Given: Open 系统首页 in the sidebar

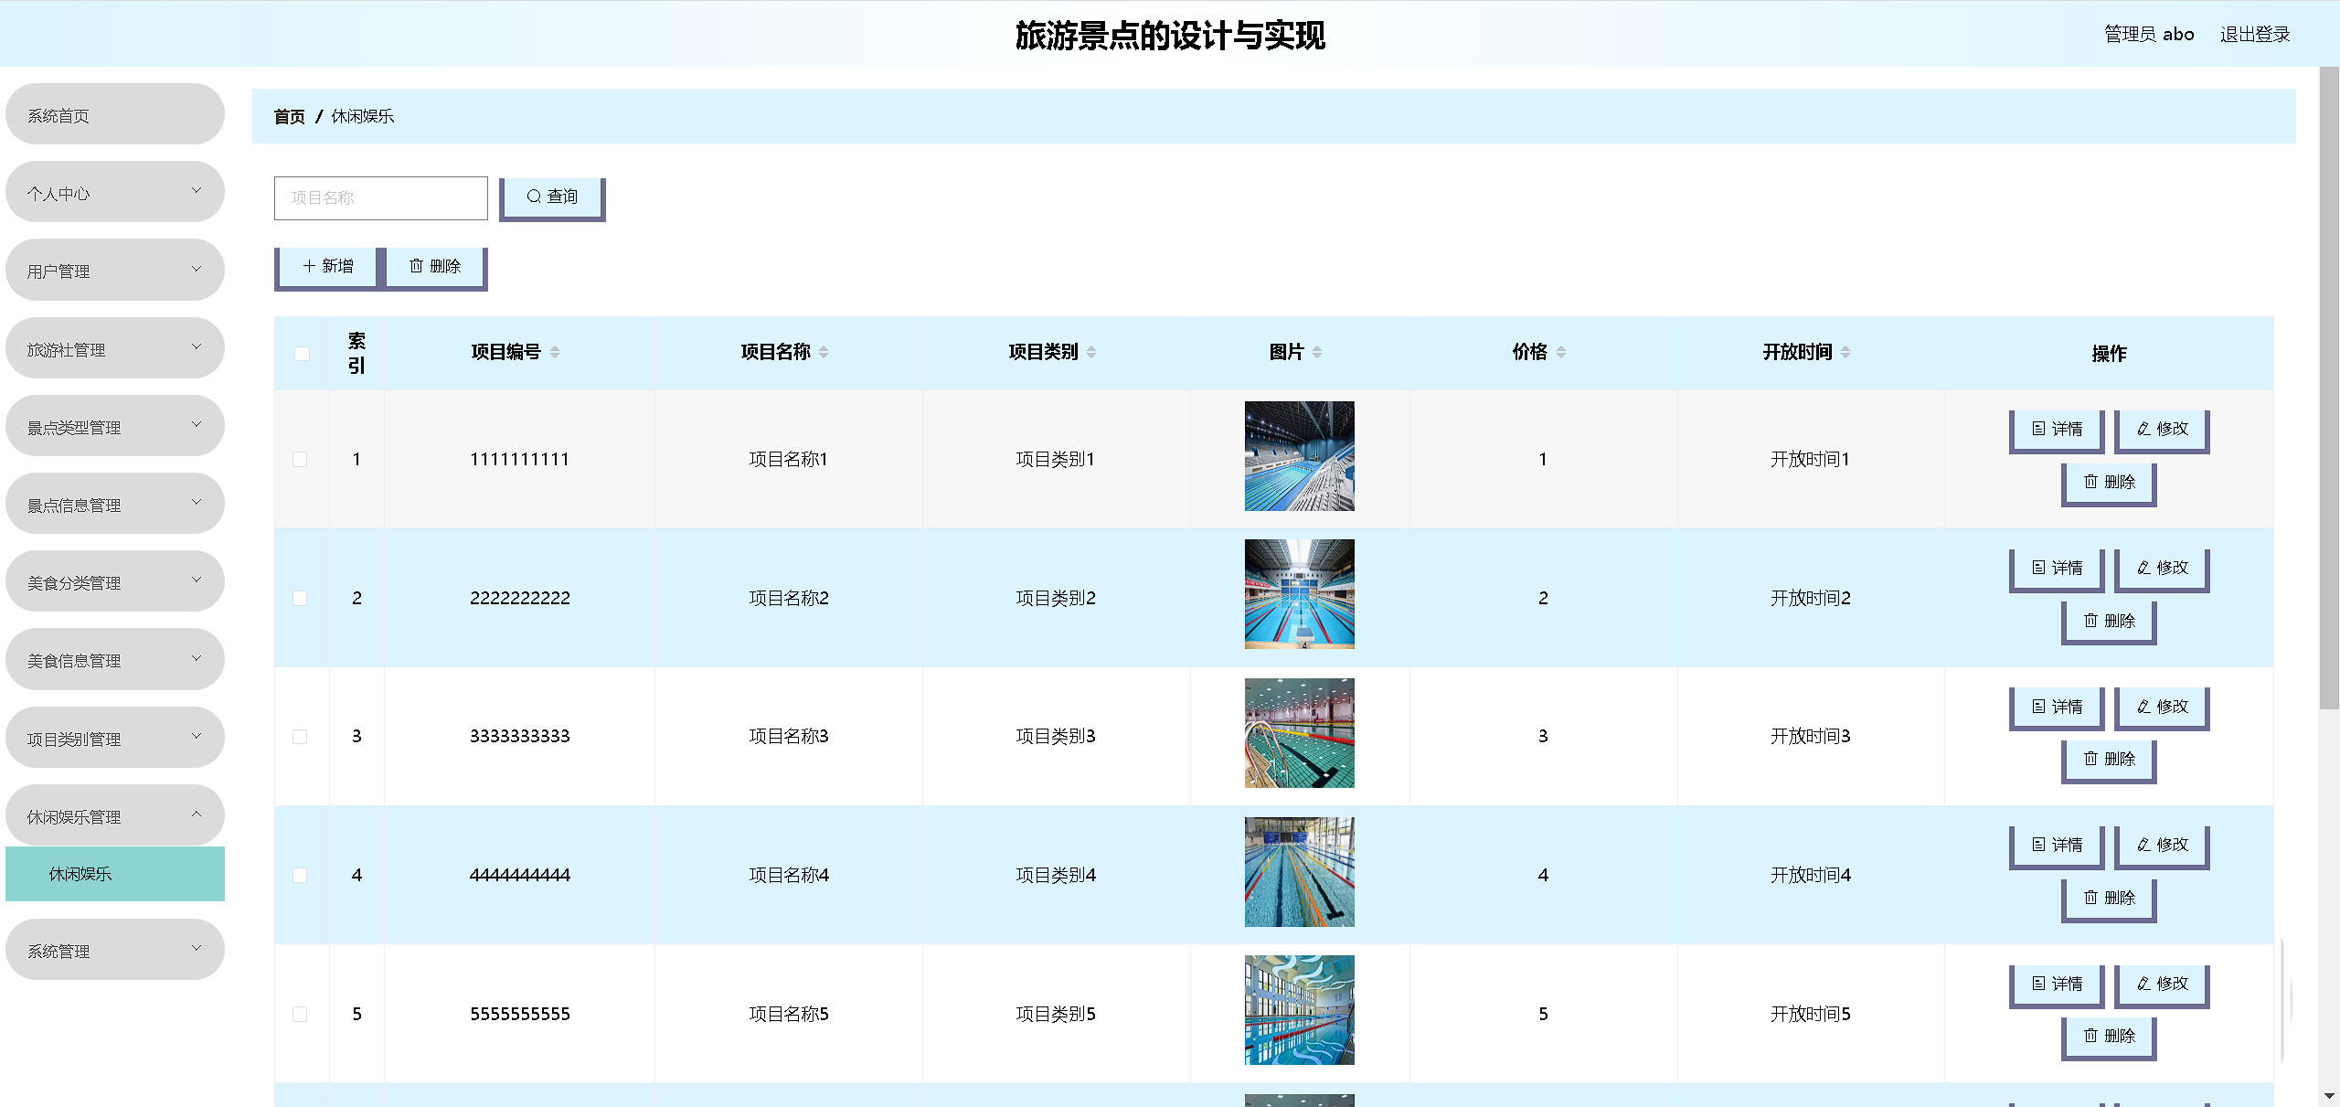Looking at the screenshot, I should pyautogui.click(x=114, y=115).
